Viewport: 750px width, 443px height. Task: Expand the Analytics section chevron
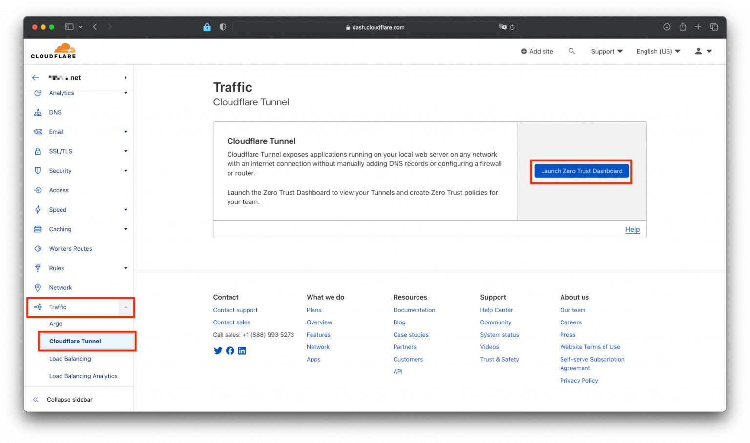pos(125,93)
